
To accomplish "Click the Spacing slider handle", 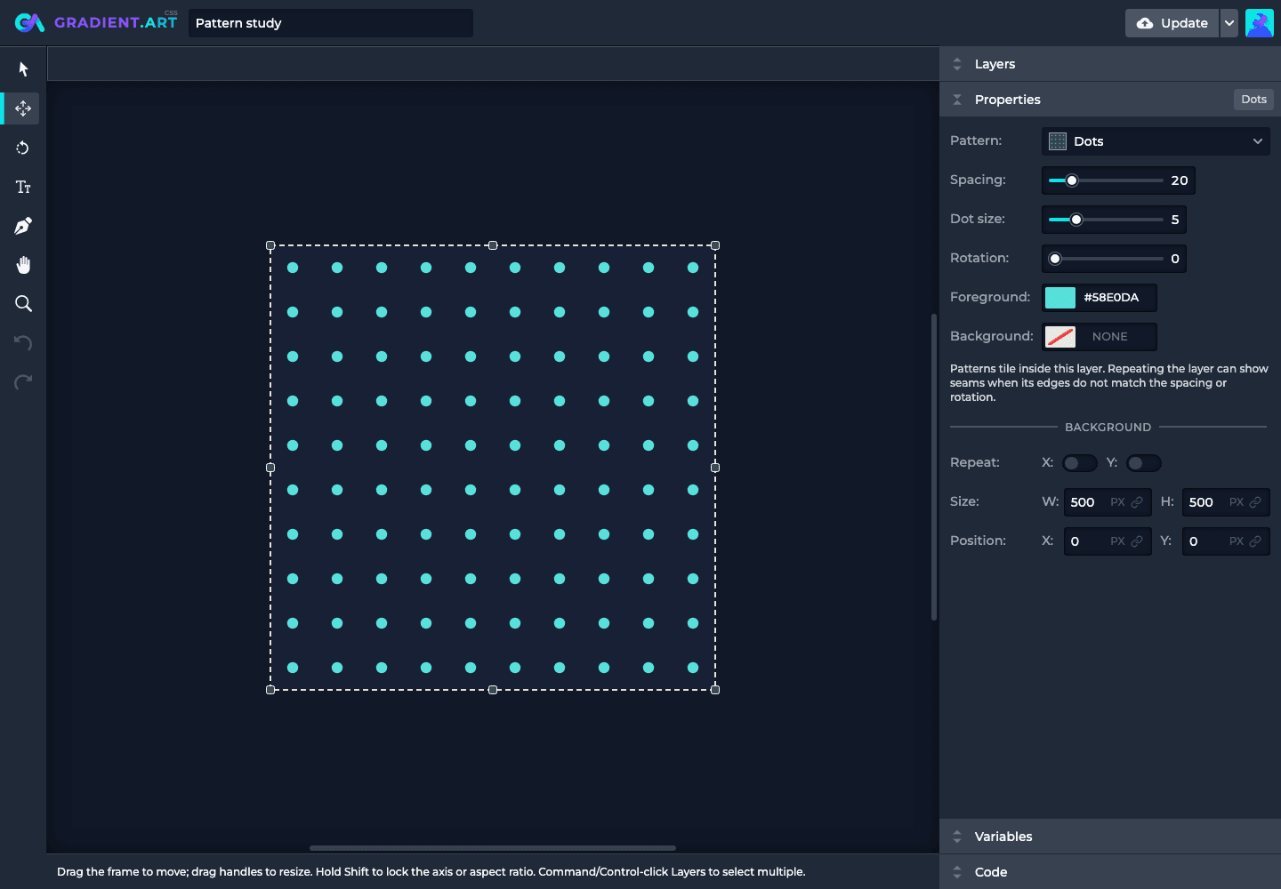I will pos(1072,180).
